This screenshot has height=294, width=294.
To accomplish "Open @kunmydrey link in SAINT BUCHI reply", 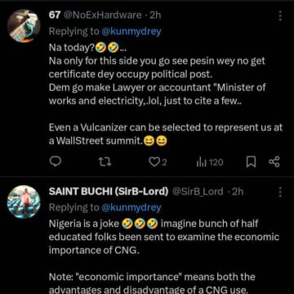I will [x=131, y=207].
